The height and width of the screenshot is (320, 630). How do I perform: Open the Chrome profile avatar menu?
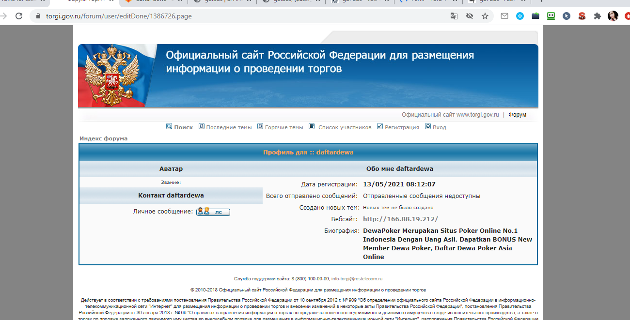pos(613,15)
